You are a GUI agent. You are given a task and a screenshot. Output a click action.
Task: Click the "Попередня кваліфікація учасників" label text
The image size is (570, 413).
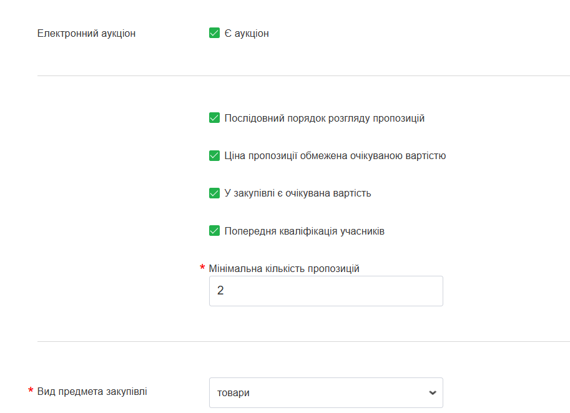(x=304, y=231)
